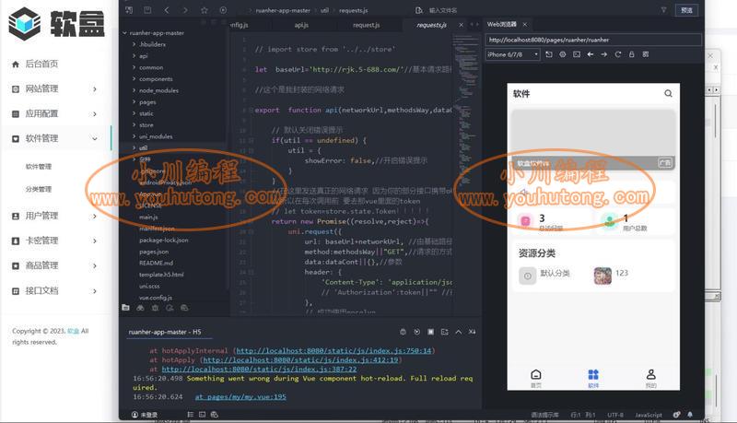Open link at pages/my/my.vue:195

pos(240,396)
